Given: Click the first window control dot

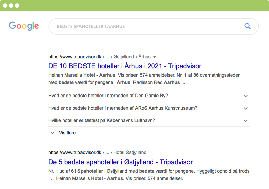Looking at the screenshot, I should coord(5,5).
